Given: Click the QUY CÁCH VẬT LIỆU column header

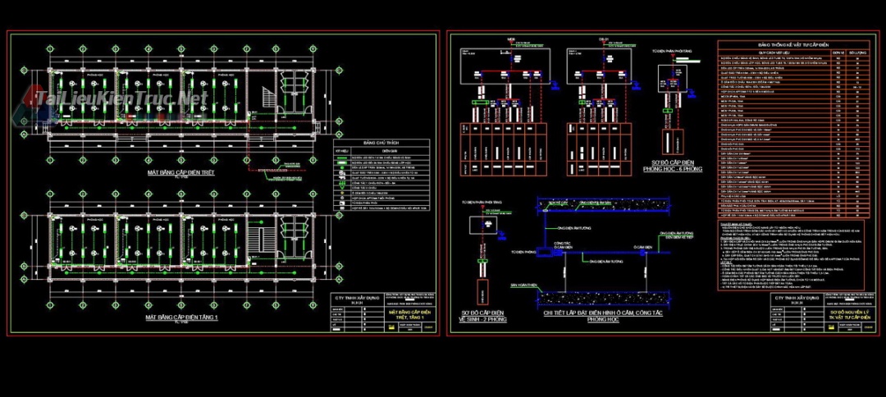Looking at the screenshot, I should [x=774, y=52].
